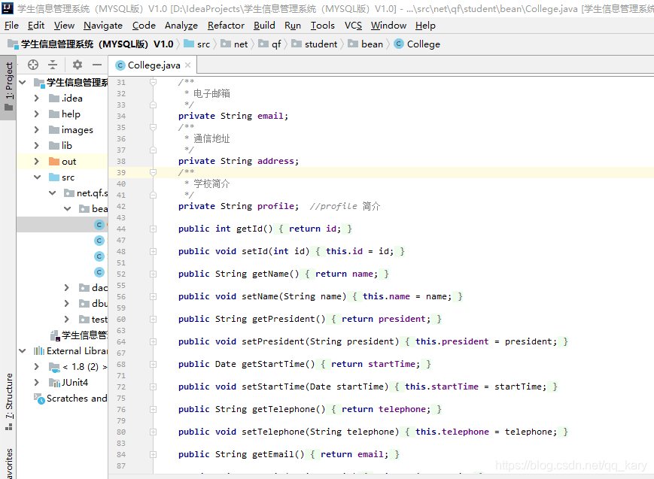Open the Code menu
This screenshot has height=479, width=654.
(144, 26)
